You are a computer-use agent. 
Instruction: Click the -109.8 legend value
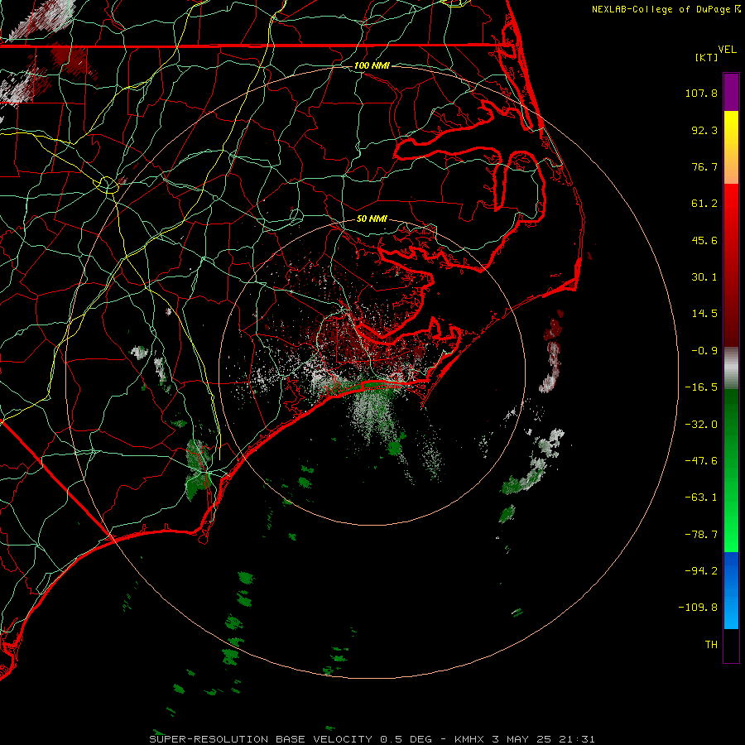pyautogui.click(x=699, y=608)
